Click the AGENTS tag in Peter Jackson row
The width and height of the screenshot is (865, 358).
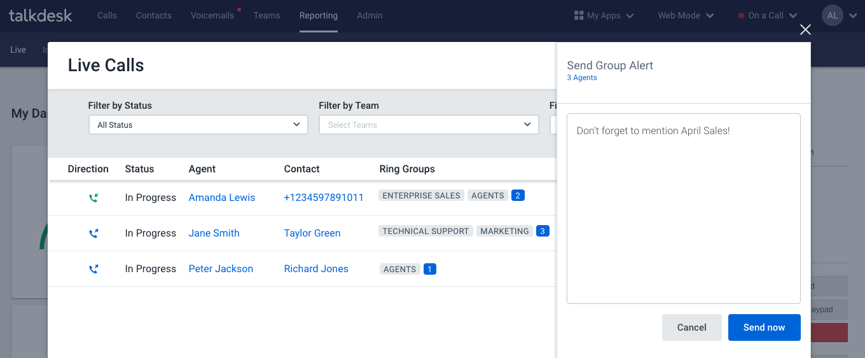[400, 269]
